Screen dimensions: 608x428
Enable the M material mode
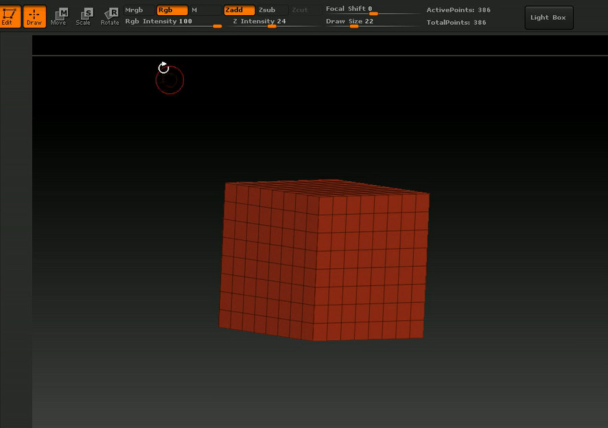[205, 10]
